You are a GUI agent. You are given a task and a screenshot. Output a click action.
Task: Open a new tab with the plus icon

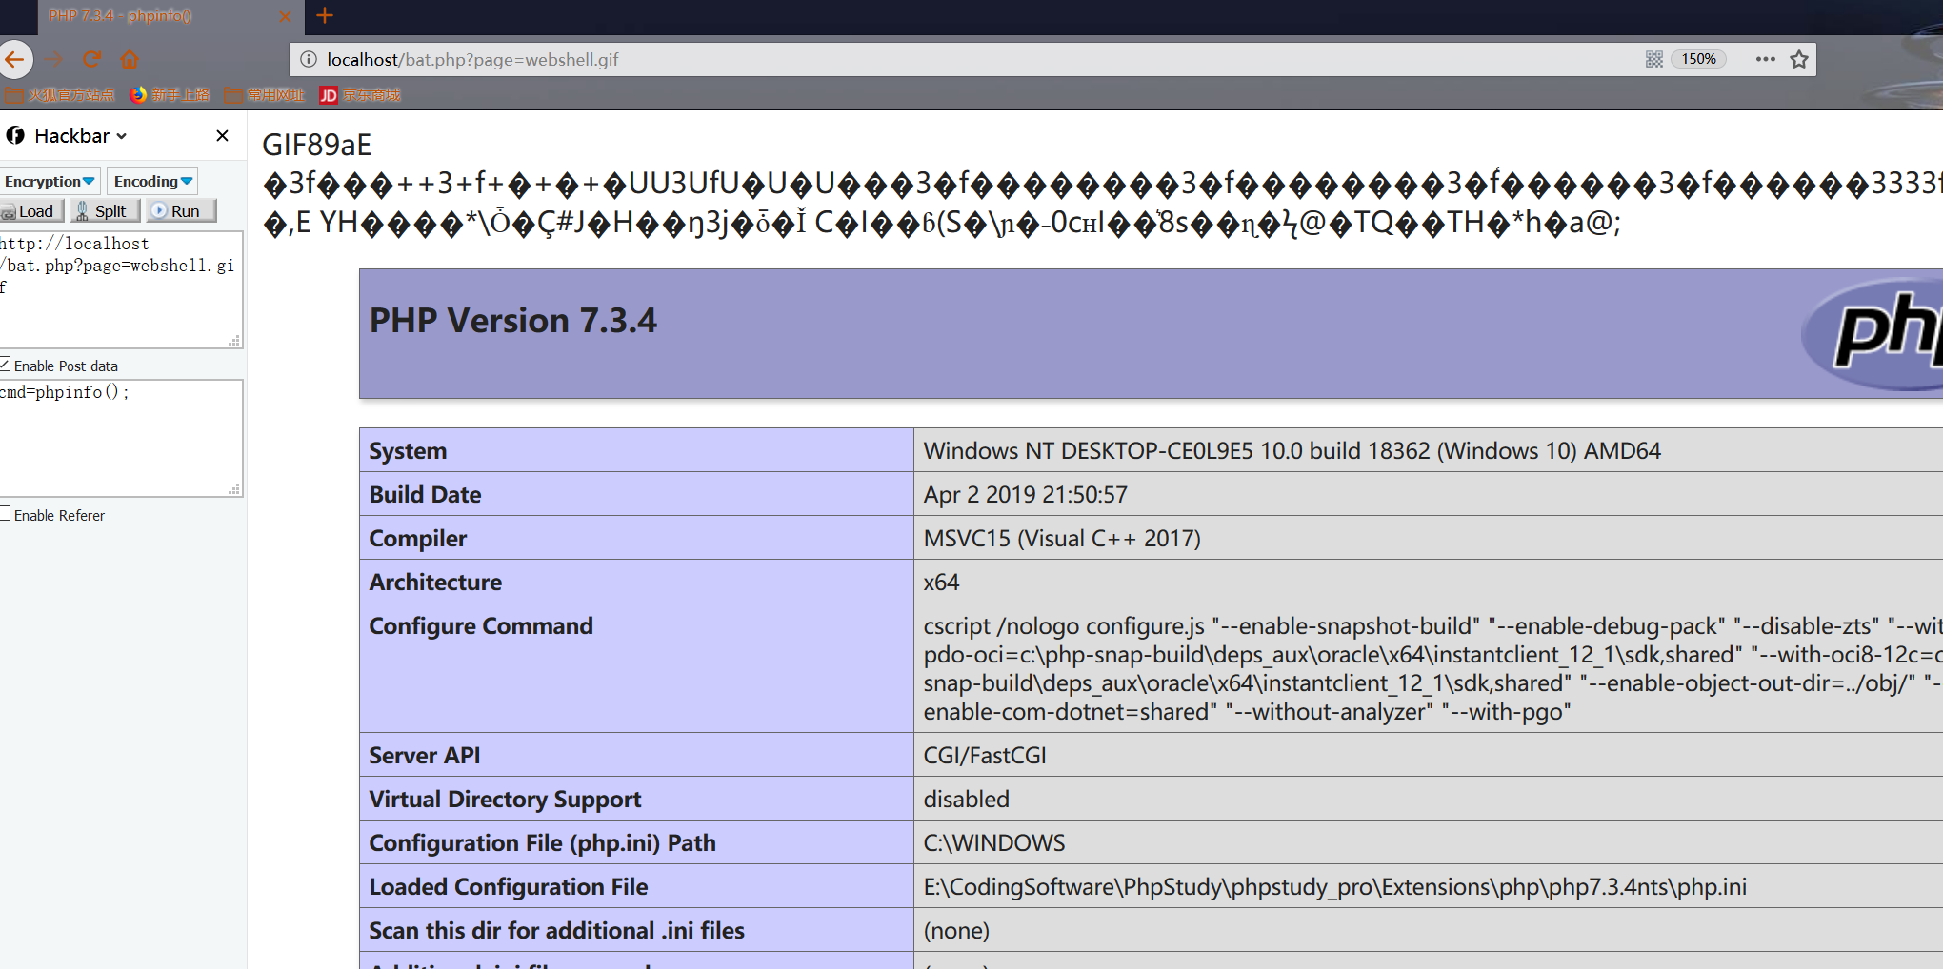tap(325, 15)
